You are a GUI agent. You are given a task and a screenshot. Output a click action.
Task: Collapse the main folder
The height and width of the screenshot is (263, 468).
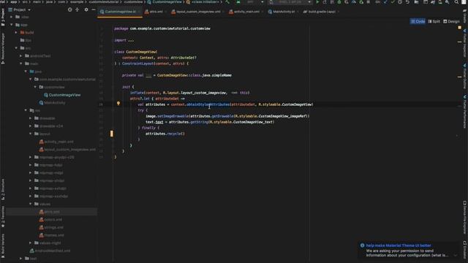point(21,64)
